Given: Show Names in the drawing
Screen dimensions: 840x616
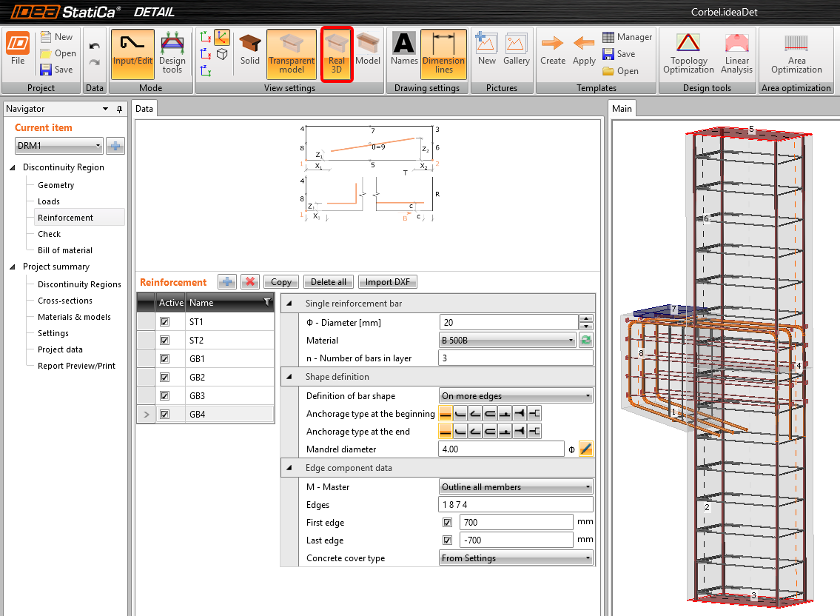Looking at the screenshot, I should 404,53.
